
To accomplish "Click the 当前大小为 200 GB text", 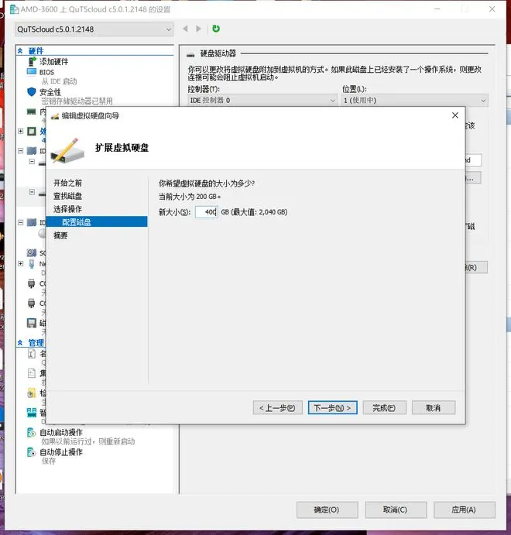I will [x=190, y=197].
